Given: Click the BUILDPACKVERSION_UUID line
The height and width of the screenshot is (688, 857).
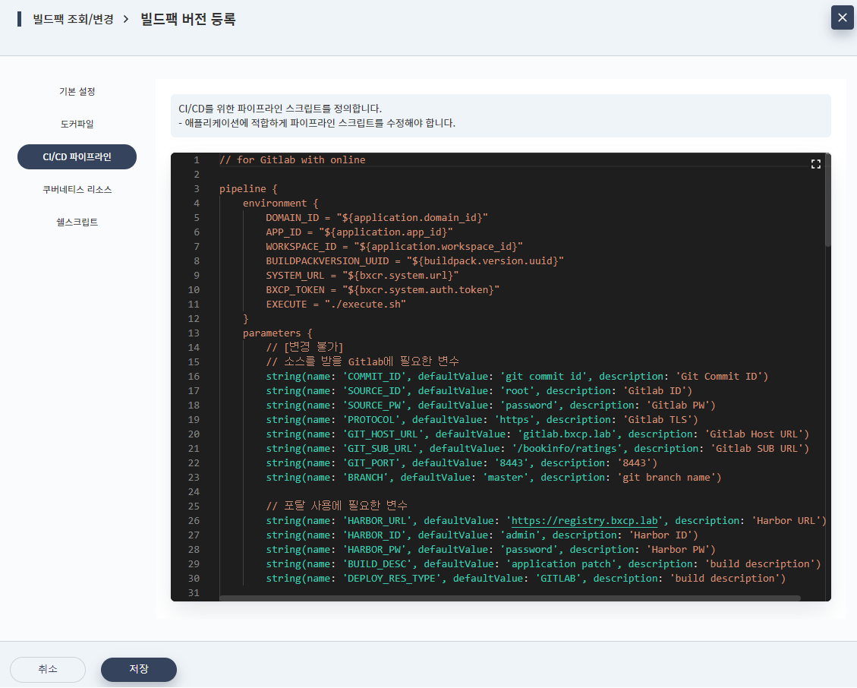Looking at the screenshot, I should point(414,261).
